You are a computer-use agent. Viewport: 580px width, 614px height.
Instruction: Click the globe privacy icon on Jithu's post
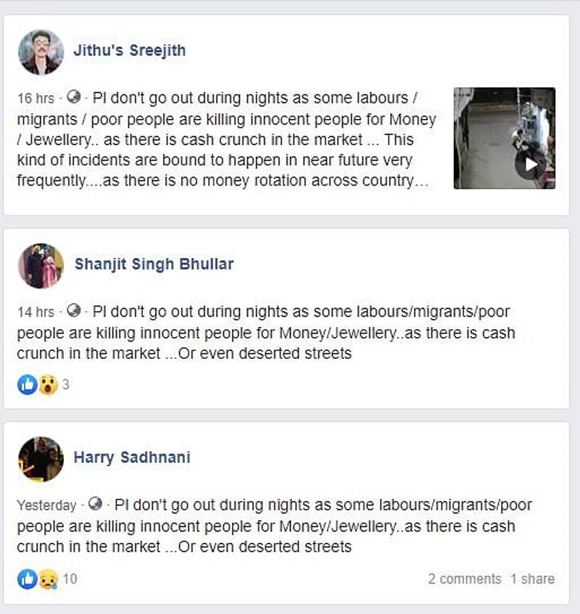[x=72, y=97]
